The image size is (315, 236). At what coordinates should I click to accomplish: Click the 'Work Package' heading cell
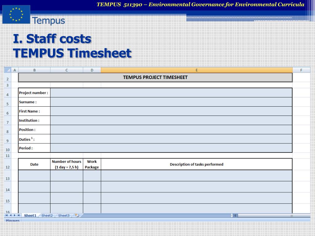tap(92, 164)
